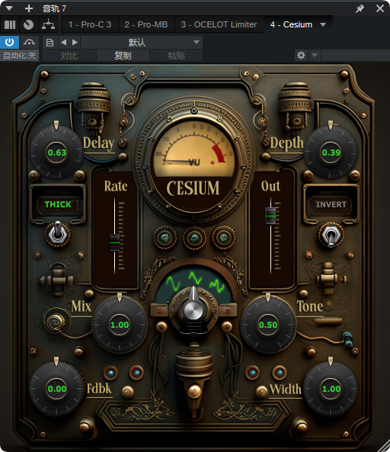Viewport: 390px width, 452px height.
Task: Click the THICK indicator display
Action: point(58,204)
